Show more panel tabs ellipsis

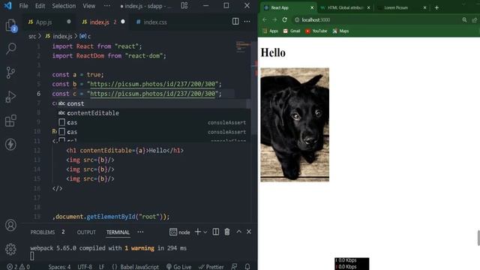(x=140, y=232)
